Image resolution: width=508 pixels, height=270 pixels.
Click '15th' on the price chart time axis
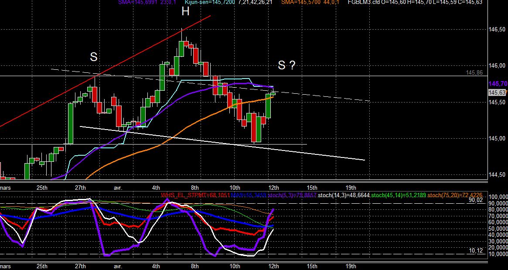tap(312, 188)
